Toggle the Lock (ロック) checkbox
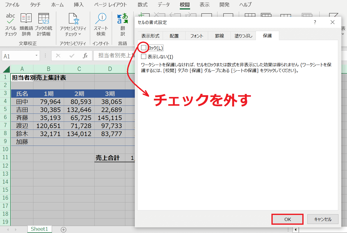 point(144,48)
